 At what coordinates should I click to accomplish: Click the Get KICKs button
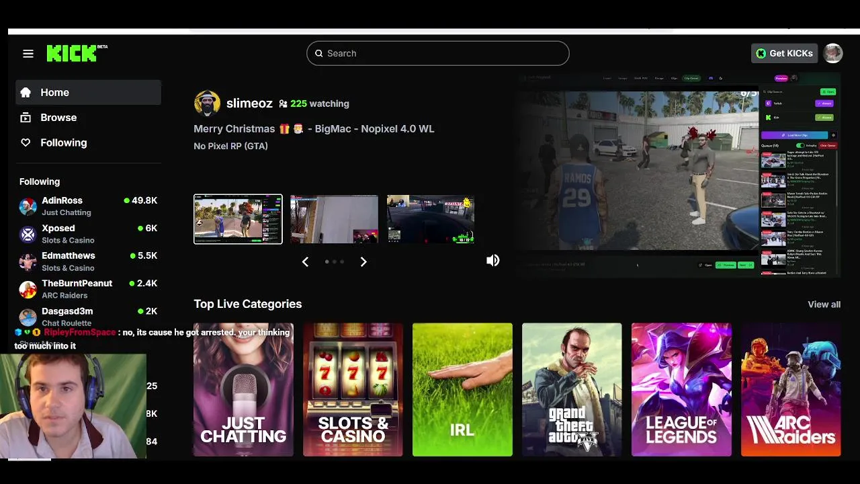(784, 53)
